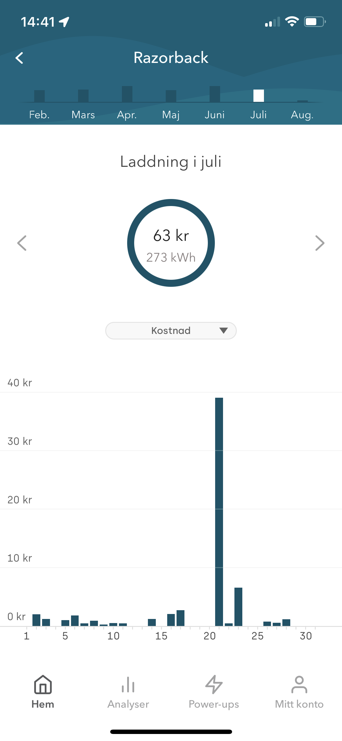Tap the battery status icon
Viewport: 342px width, 741px height.
(x=315, y=22)
